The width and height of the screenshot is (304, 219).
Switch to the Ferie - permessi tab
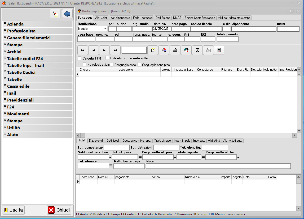point(143,18)
